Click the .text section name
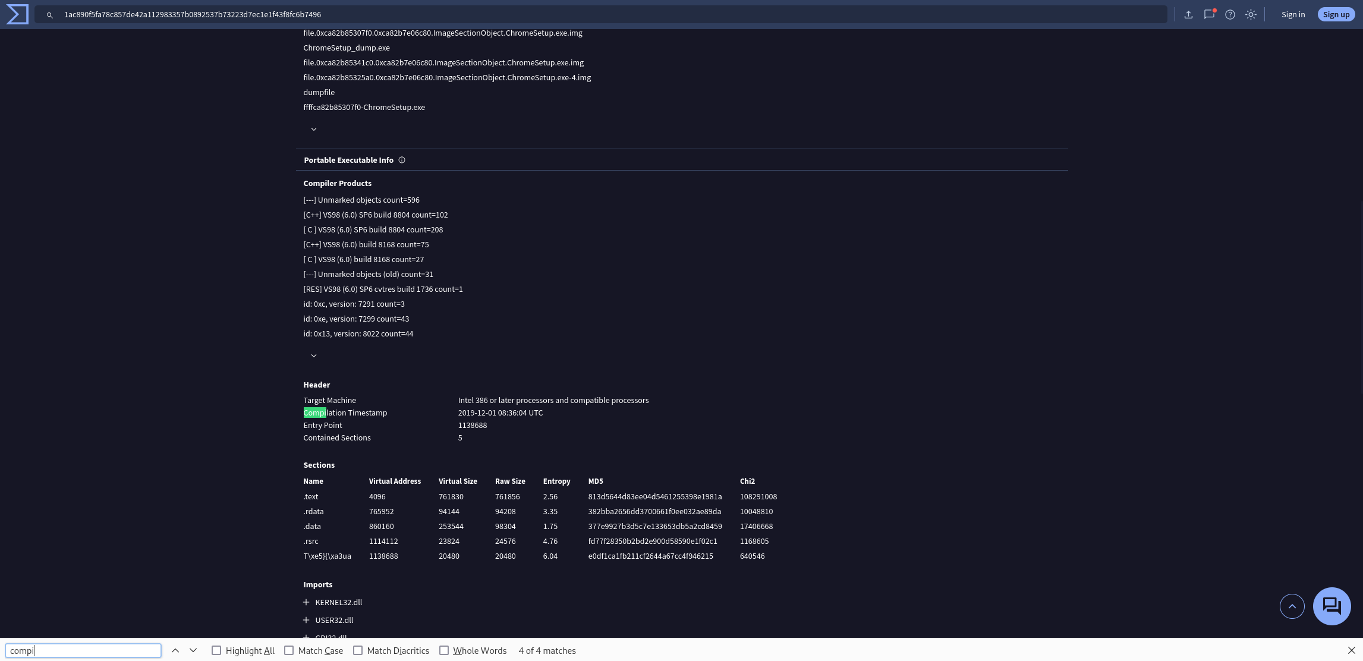Screen dimensions: 1363x661 click(311, 496)
